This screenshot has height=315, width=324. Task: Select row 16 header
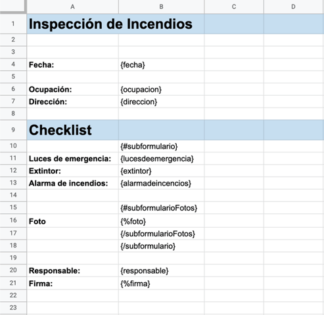(x=13, y=220)
